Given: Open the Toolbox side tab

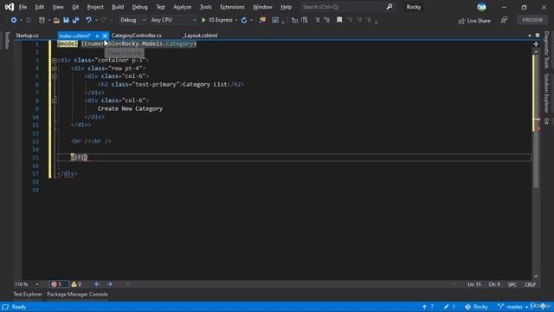Looking at the screenshot, I should 7,40.
